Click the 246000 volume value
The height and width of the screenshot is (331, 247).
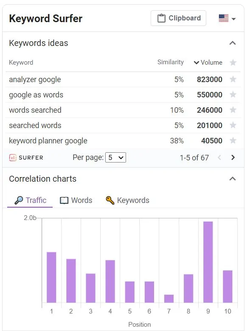coord(210,110)
